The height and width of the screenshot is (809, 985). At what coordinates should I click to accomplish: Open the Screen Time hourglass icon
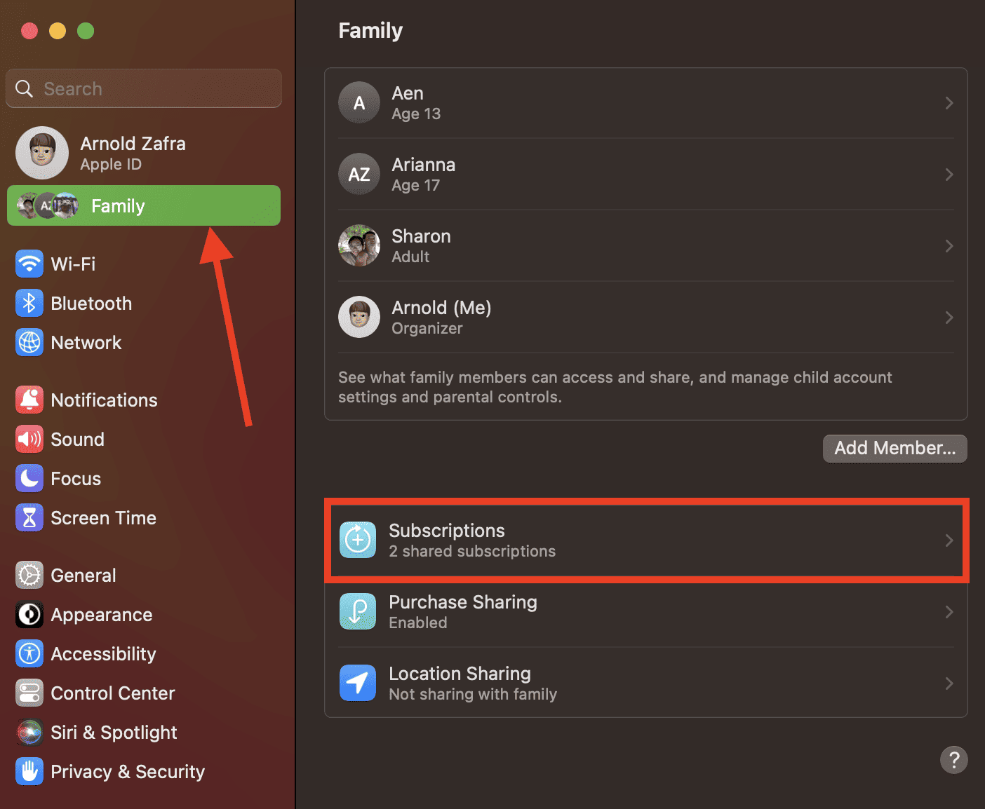click(29, 518)
